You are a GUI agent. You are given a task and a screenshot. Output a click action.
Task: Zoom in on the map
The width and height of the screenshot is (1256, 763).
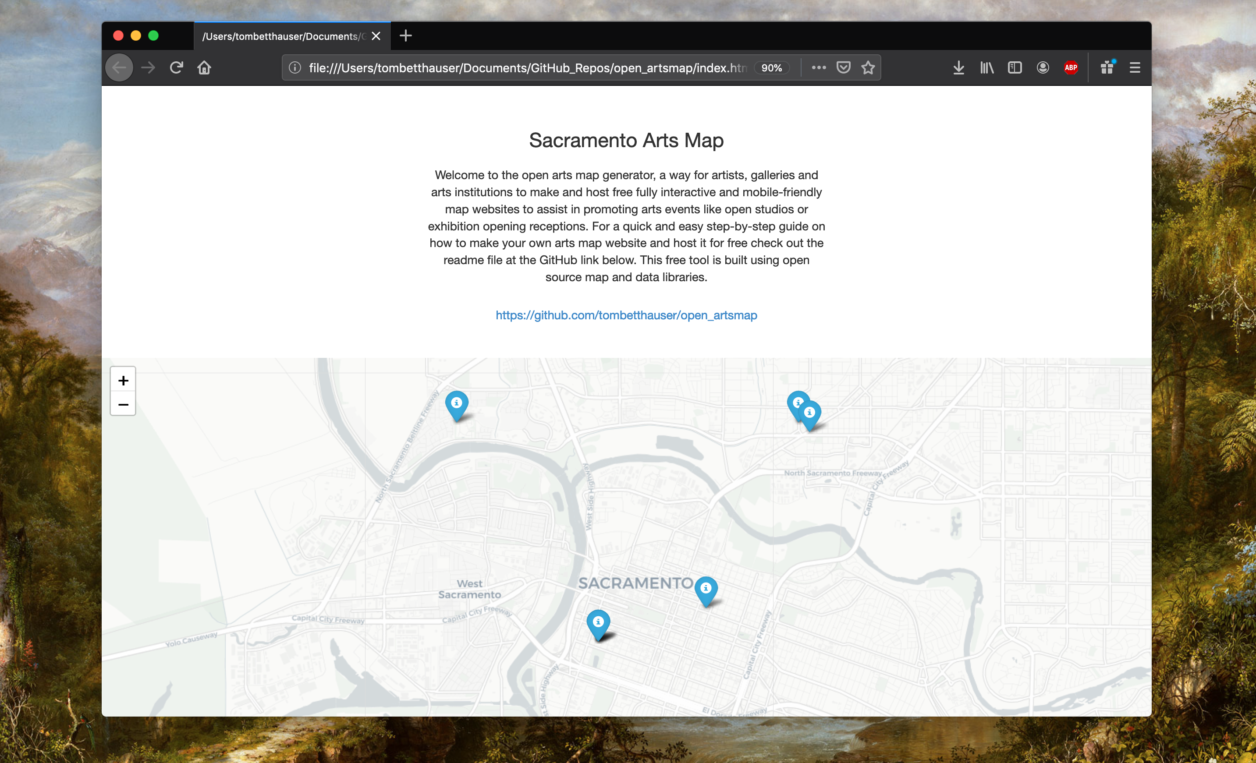123,381
